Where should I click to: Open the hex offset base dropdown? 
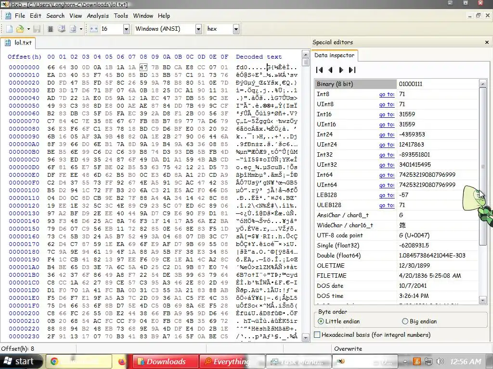tap(236, 29)
